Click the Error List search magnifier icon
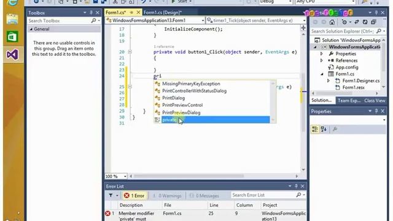The height and width of the screenshot is (221, 393). [298, 195]
